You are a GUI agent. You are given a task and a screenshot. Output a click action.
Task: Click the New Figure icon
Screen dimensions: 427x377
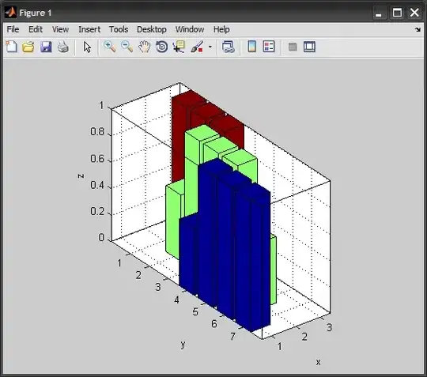pos(11,47)
